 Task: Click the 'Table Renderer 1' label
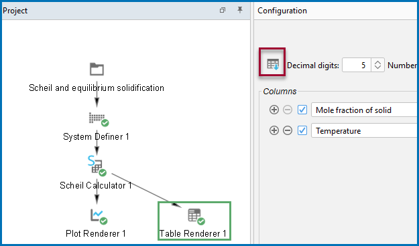[192, 233]
